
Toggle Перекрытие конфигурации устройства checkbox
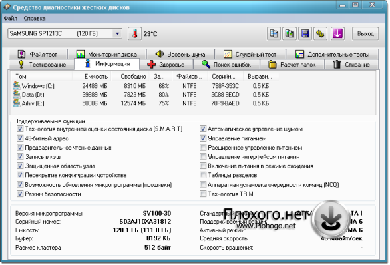point(20,175)
